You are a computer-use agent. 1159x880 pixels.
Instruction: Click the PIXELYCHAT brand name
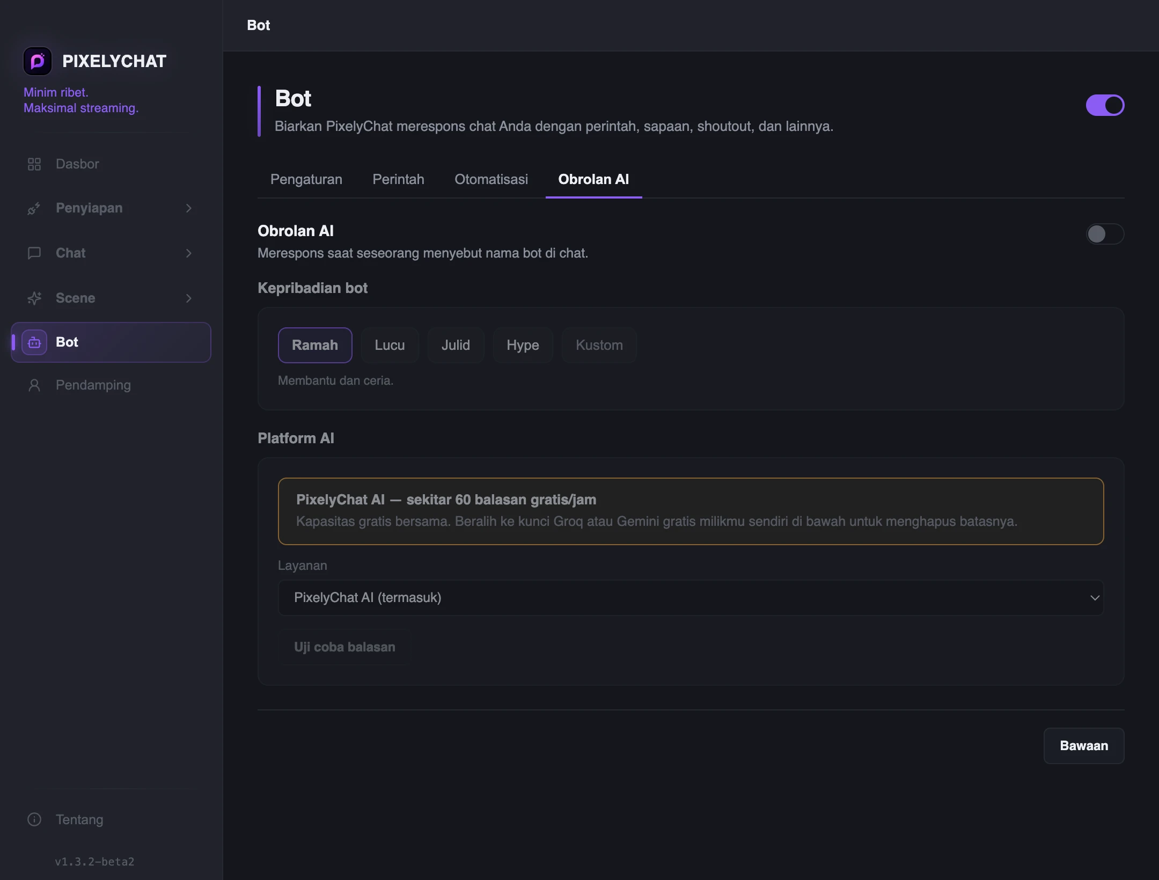point(114,61)
